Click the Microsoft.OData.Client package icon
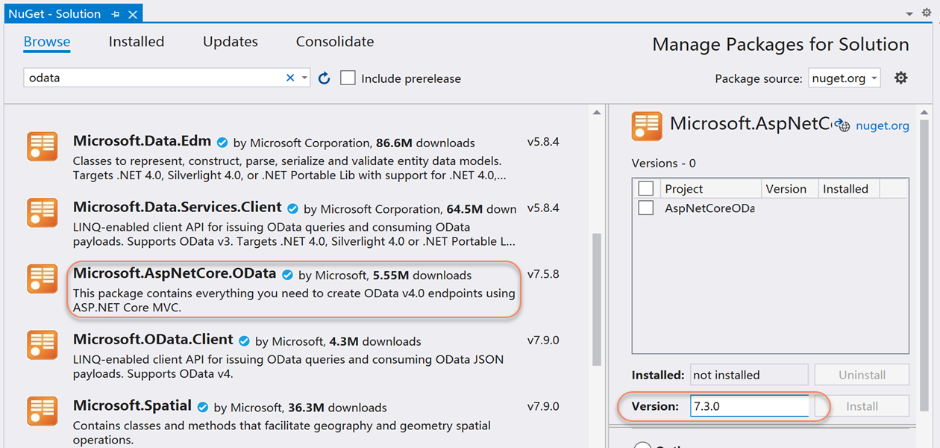 43,344
